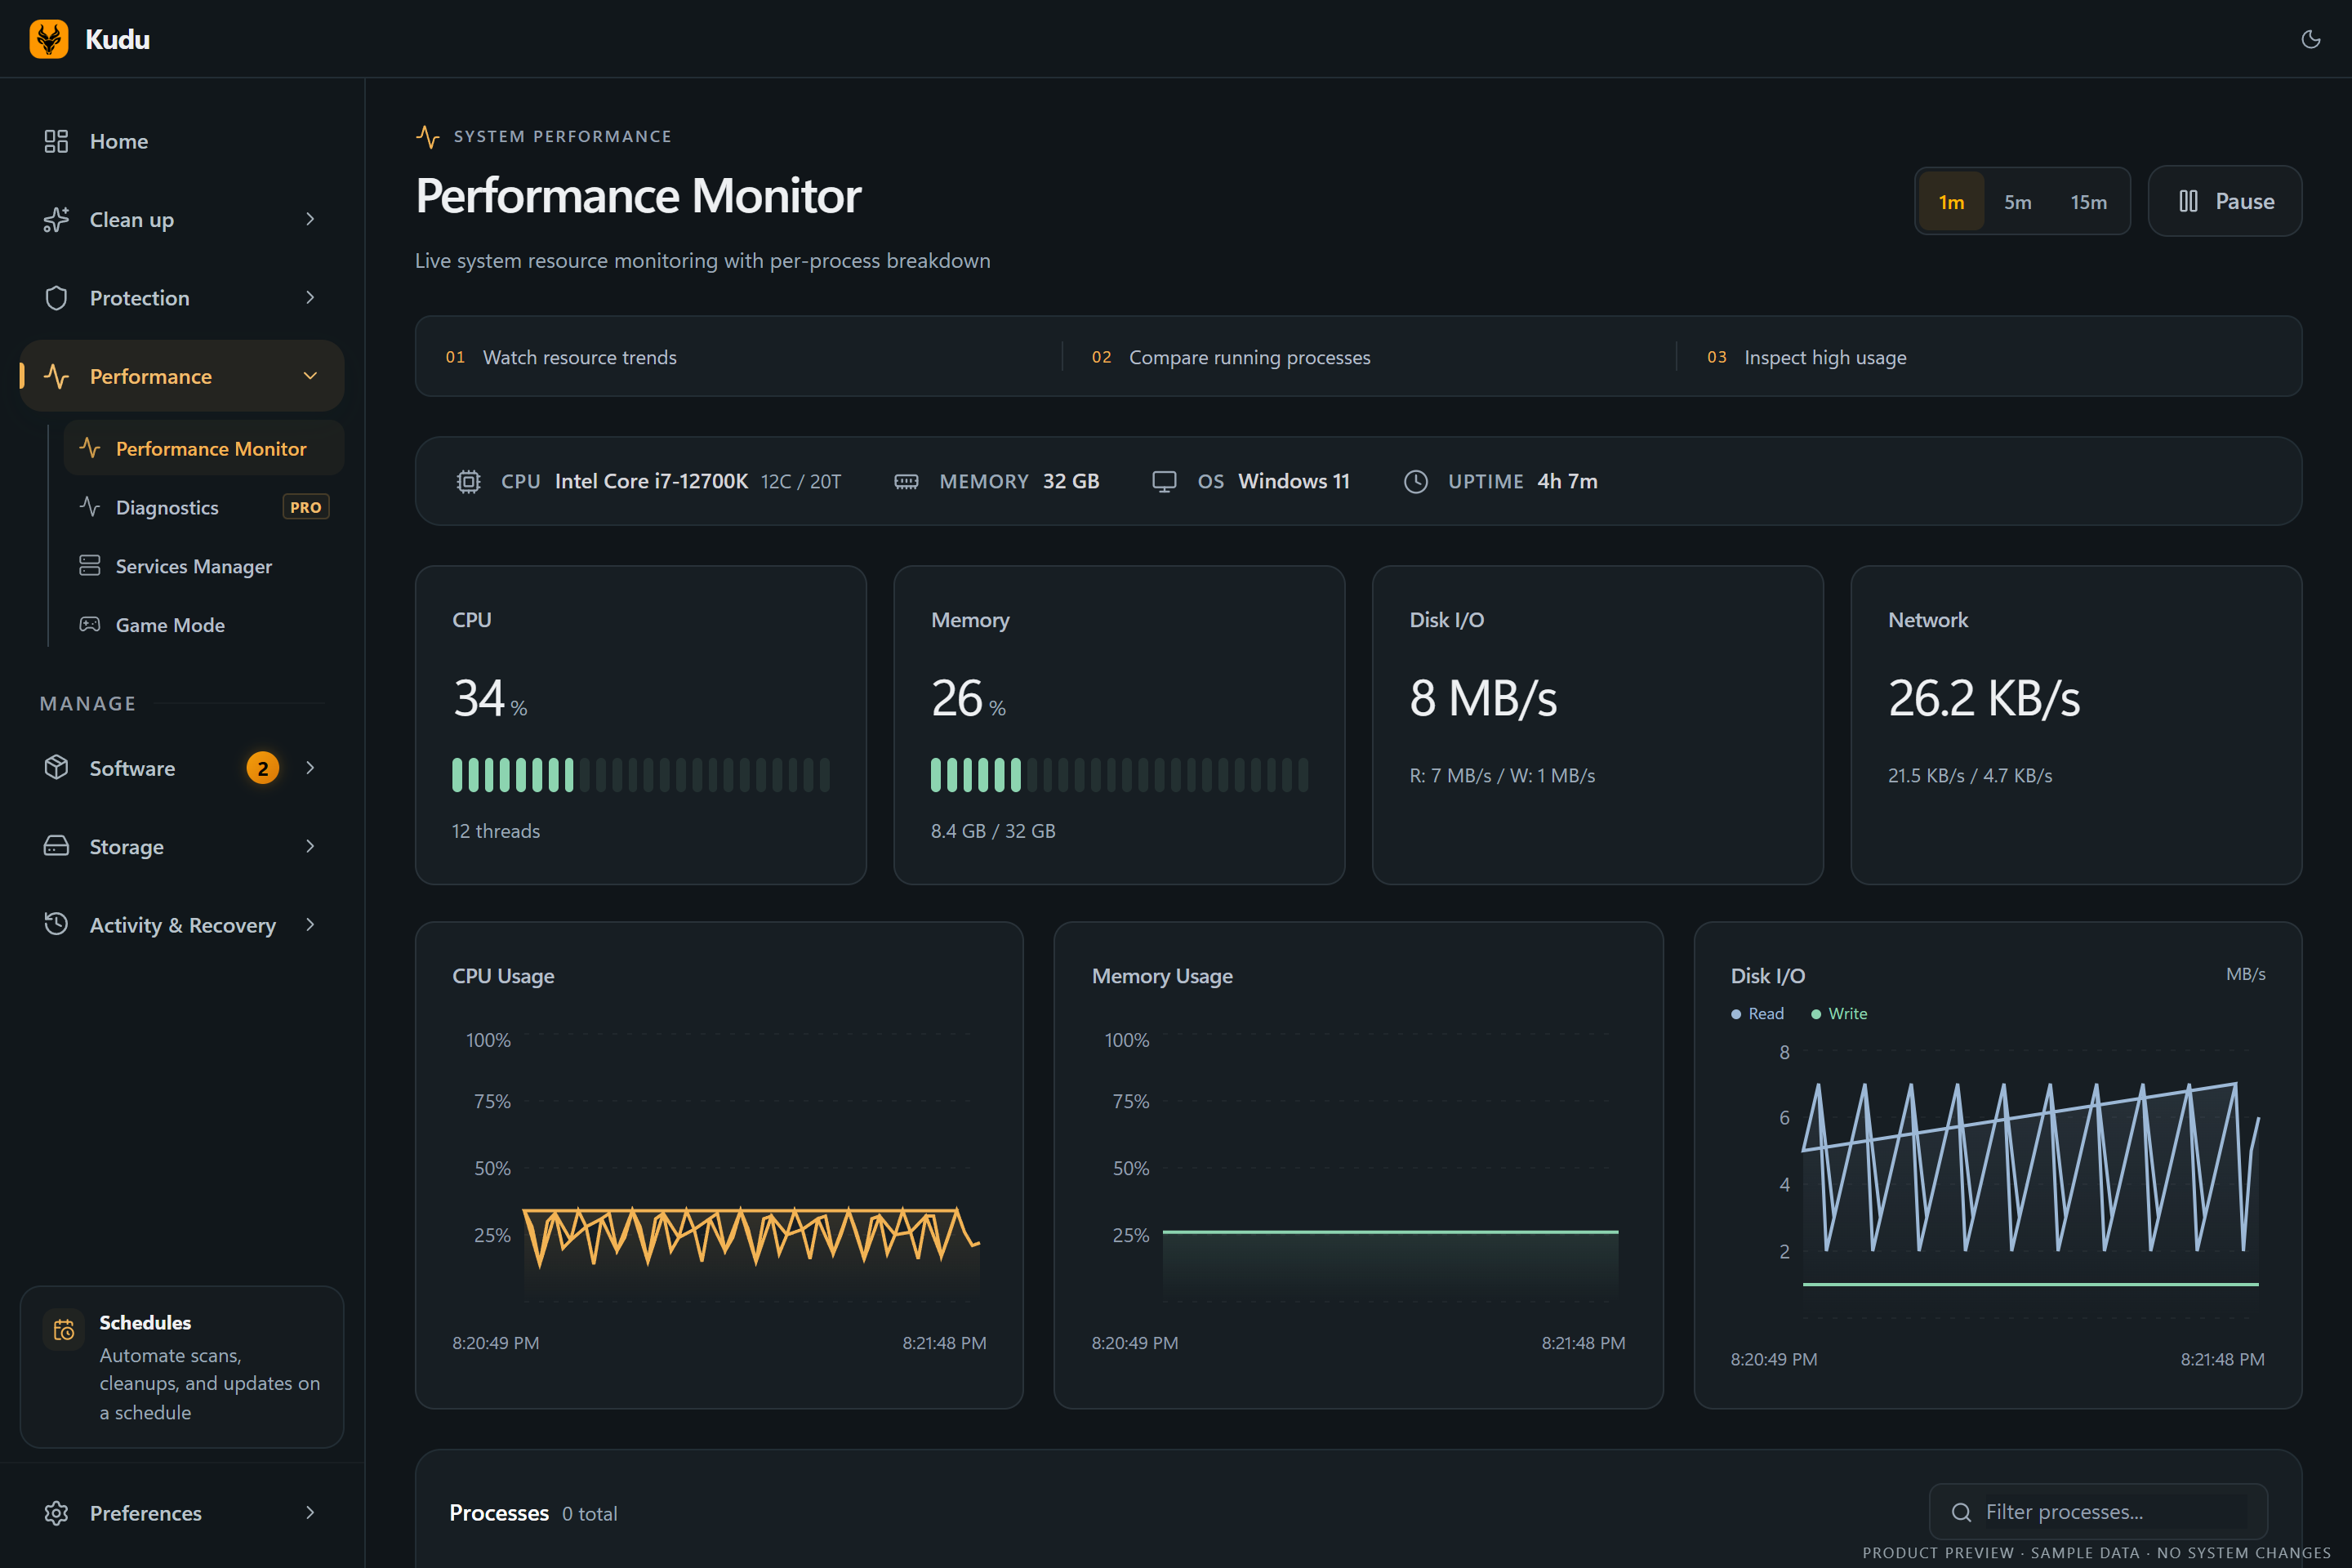Click the System Performance header pulse icon
Image resolution: width=2352 pixels, height=1568 pixels.
click(x=428, y=137)
